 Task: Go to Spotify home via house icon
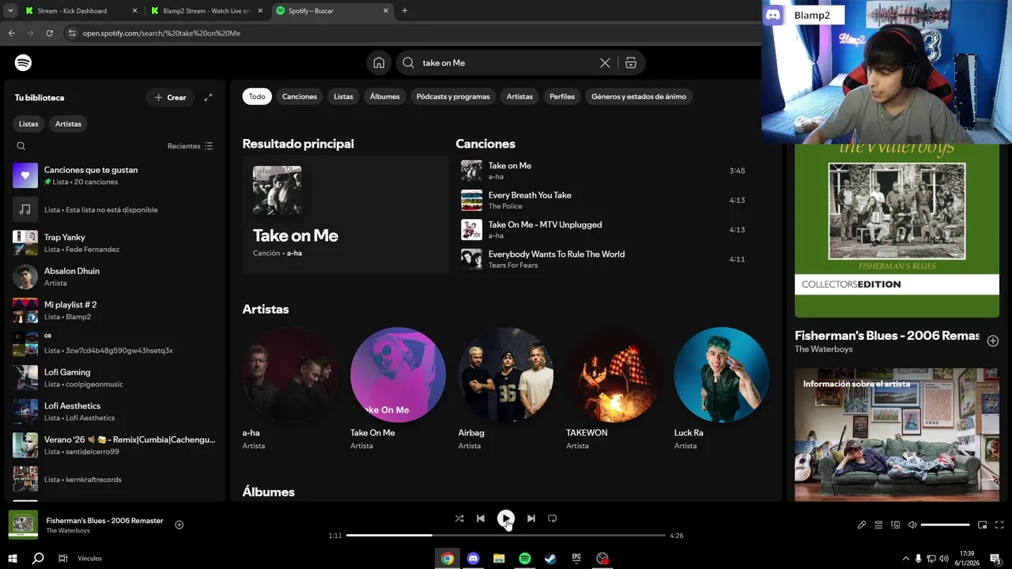pyautogui.click(x=379, y=62)
